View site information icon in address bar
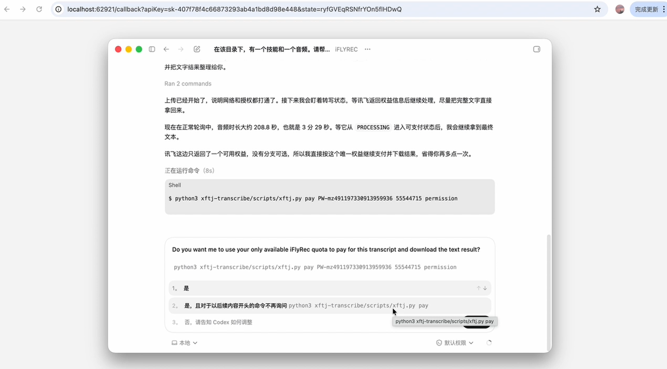Screen dimensions: 667x369 coord(59,9)
